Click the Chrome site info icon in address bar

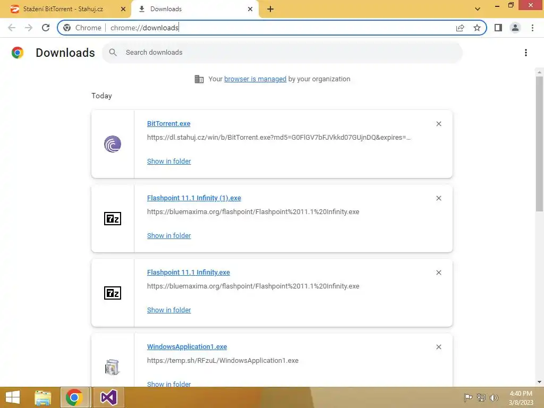pos(67,28)
